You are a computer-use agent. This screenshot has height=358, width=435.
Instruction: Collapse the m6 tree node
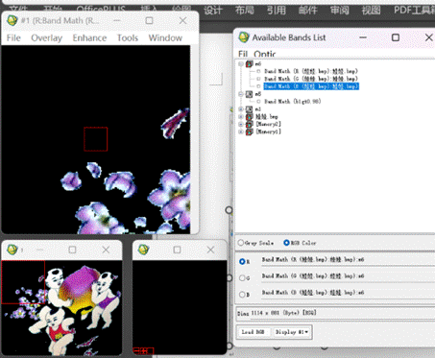tap(241, 64)
